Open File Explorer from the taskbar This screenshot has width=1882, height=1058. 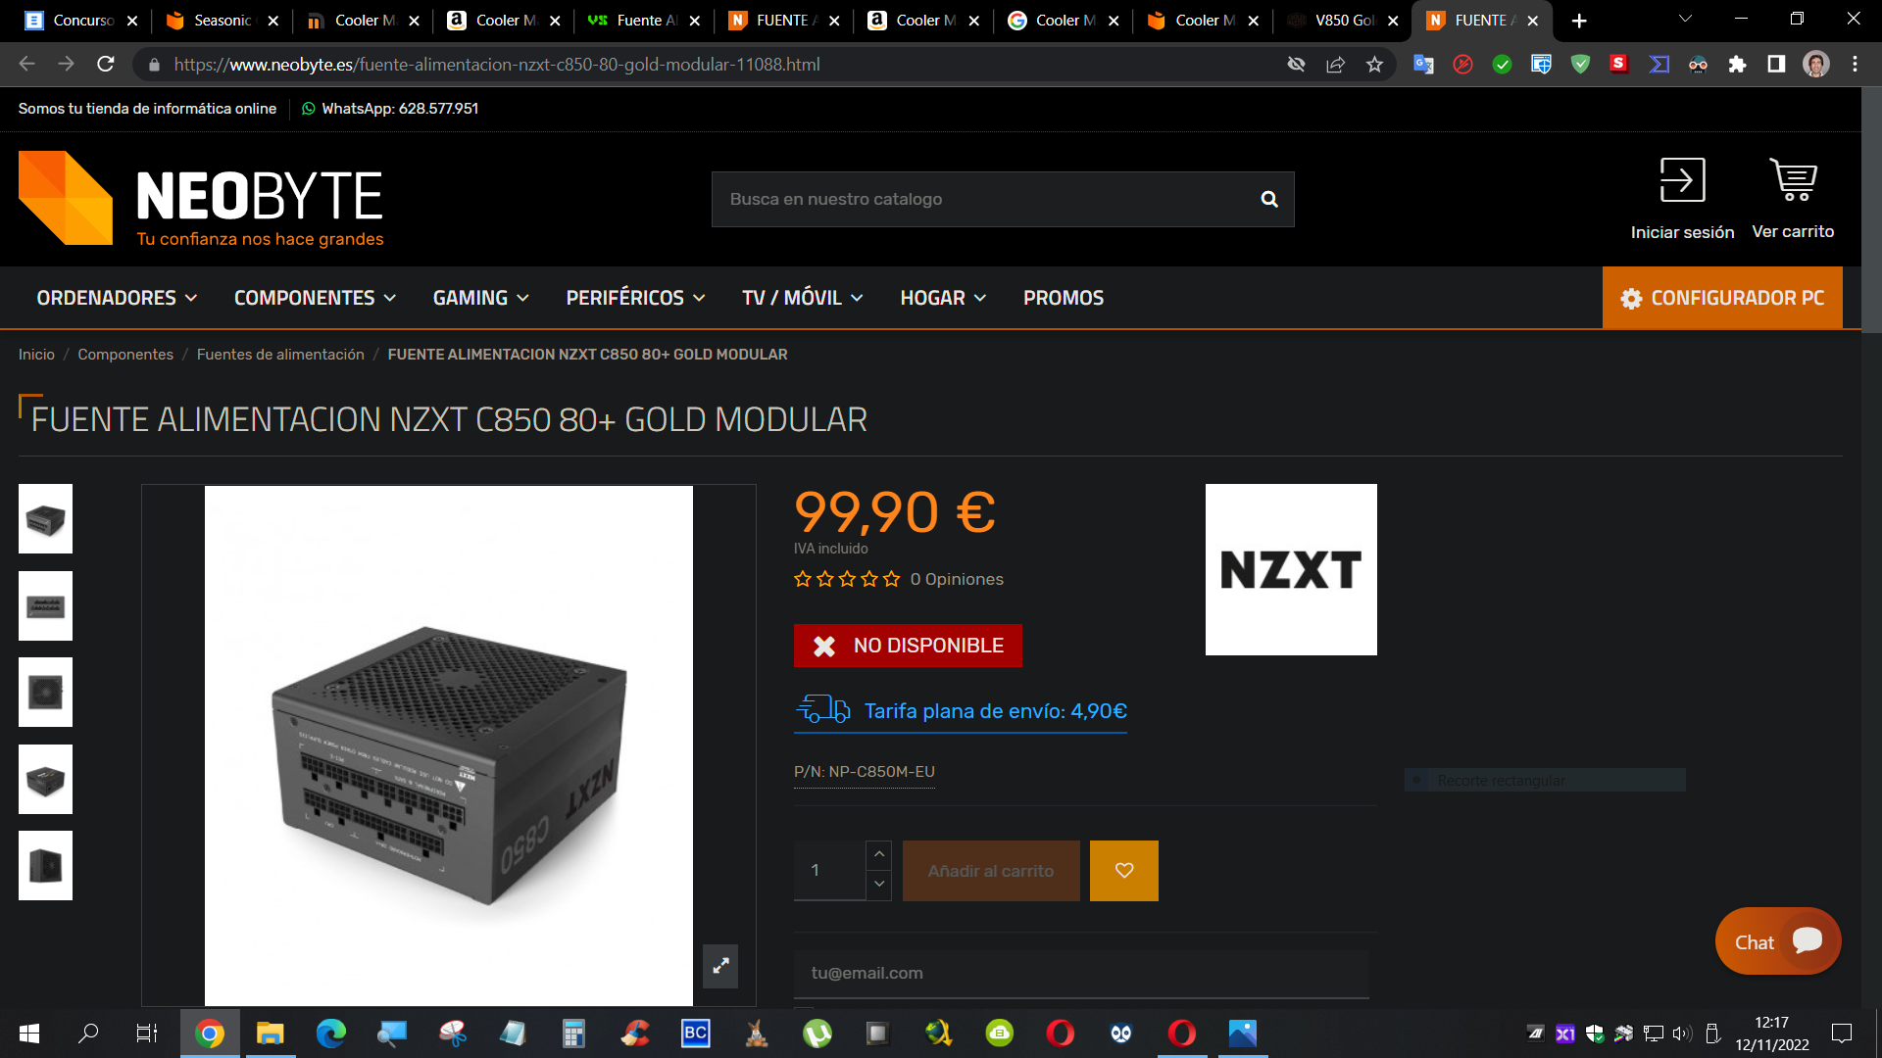pyautogui.click(x=270, y=1034)
